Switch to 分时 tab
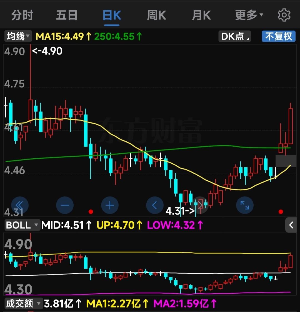This screenshot has height=312, width=300. click(x=22, y=15)
